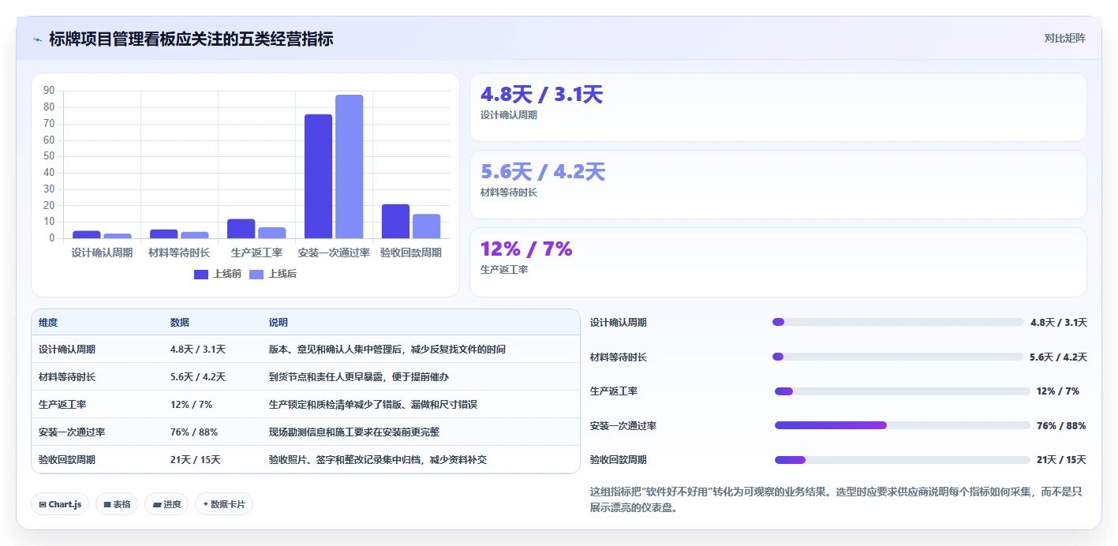Click the dashboard title 标牌项目管理看板应关注的五类经营指标

(191, 39)
